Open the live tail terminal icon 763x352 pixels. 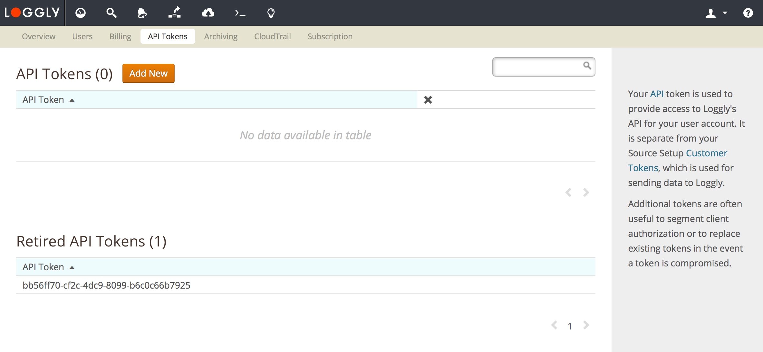pos(240,13)
